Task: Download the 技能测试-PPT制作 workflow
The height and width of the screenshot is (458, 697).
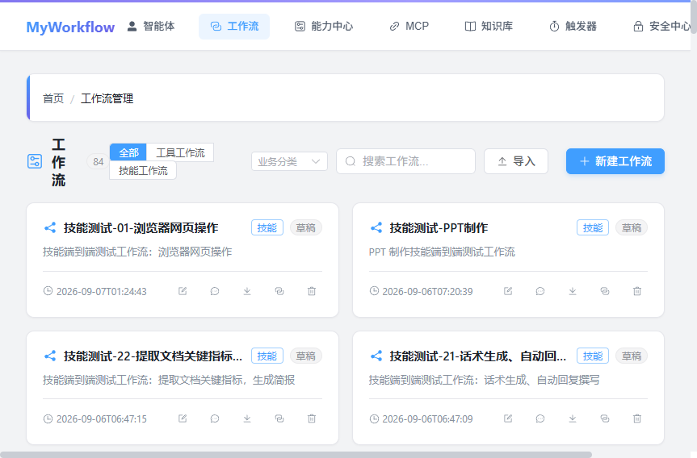Action: pyautogui.click(x=573, y=291)
